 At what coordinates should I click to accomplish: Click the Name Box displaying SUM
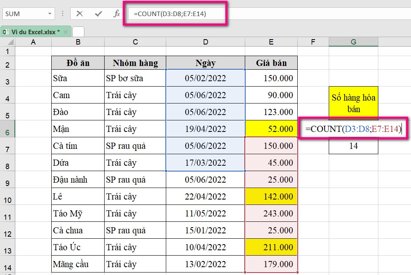tap(25, 13)
